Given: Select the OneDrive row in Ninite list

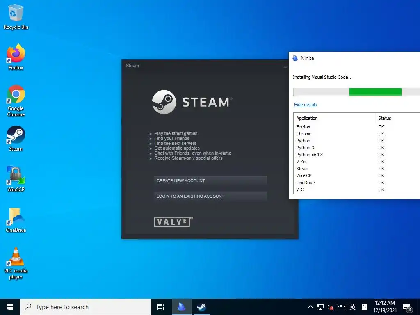Looking at the screenshot, I should click(x=357, y=183).
